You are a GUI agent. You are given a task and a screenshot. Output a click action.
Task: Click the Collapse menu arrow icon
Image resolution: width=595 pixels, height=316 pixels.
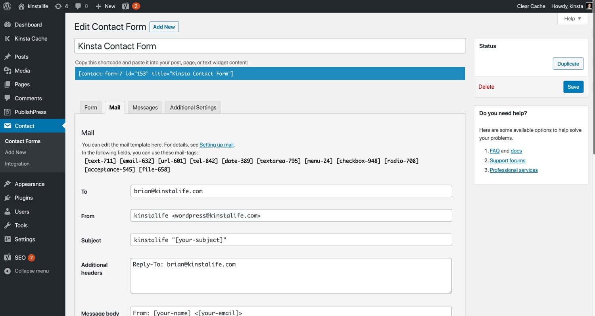pos(7,271)
